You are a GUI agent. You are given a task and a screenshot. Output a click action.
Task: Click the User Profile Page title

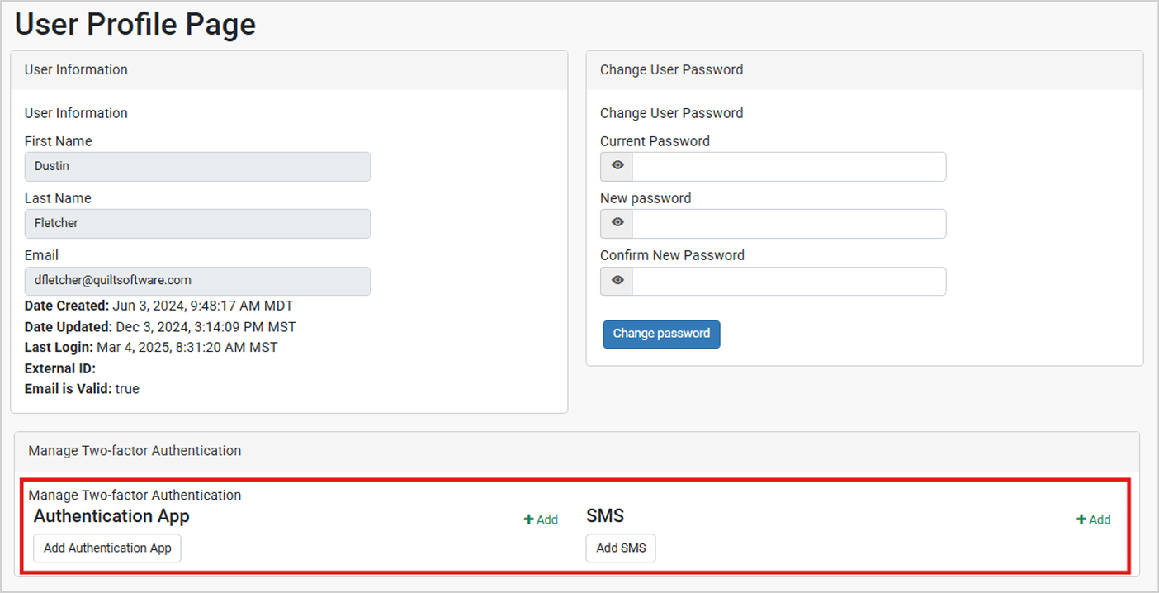coord(135,24)
